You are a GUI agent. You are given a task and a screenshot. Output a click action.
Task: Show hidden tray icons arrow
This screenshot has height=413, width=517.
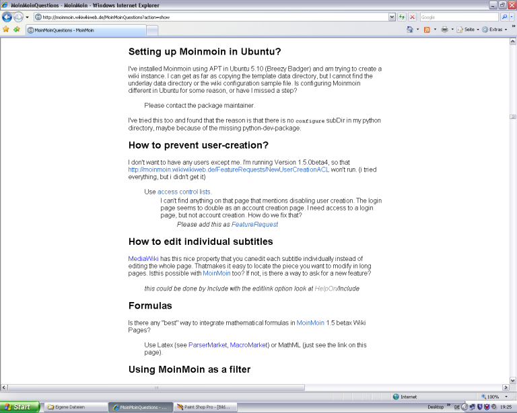tap(464, 407)
